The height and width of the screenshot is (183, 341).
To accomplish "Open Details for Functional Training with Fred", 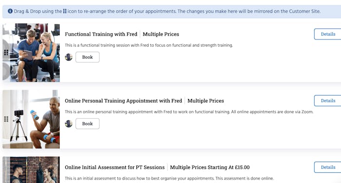I will [328, 34].
